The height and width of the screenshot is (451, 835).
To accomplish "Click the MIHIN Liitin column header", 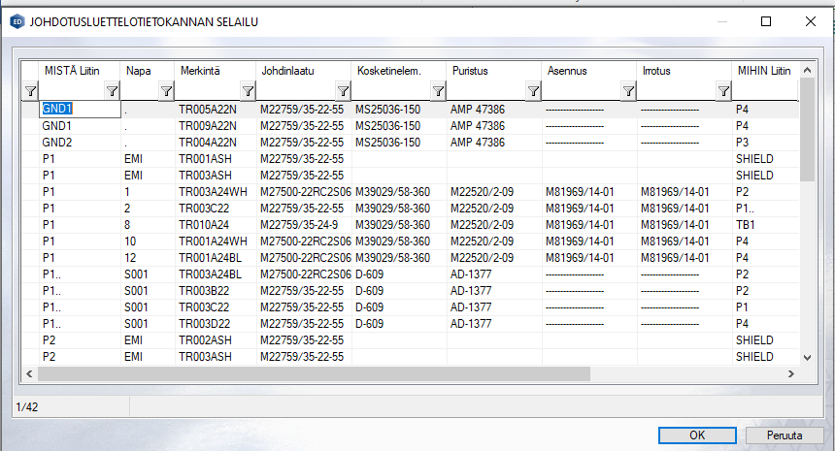I will (x=765, y=71).
